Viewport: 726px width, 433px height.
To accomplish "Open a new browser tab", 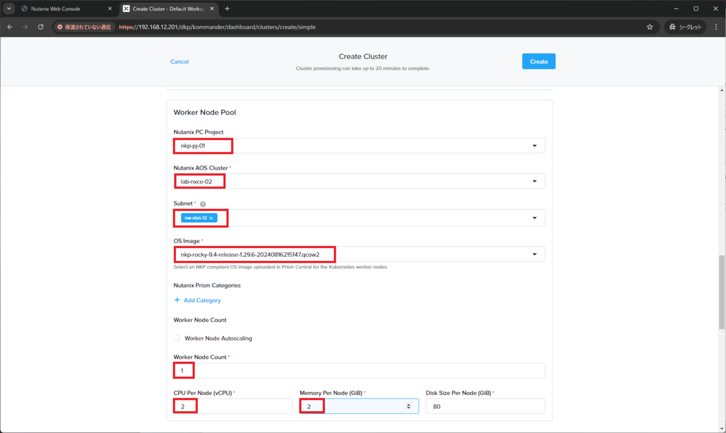I will 227,9.
